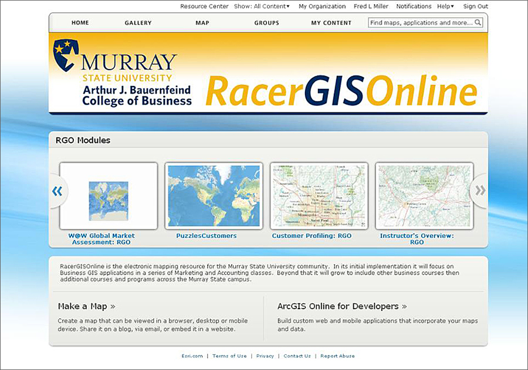
Task: Sign Out of the account
Action: (475, 6)
